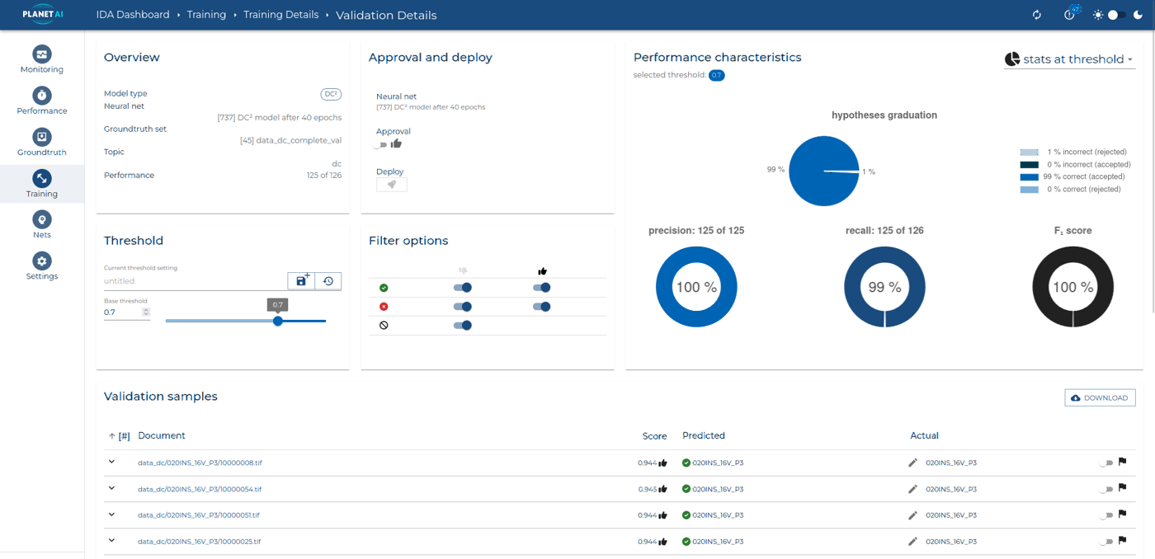Screen dimensions: 1155x559
Task: Click the green check filter icon
Action: 384,288
